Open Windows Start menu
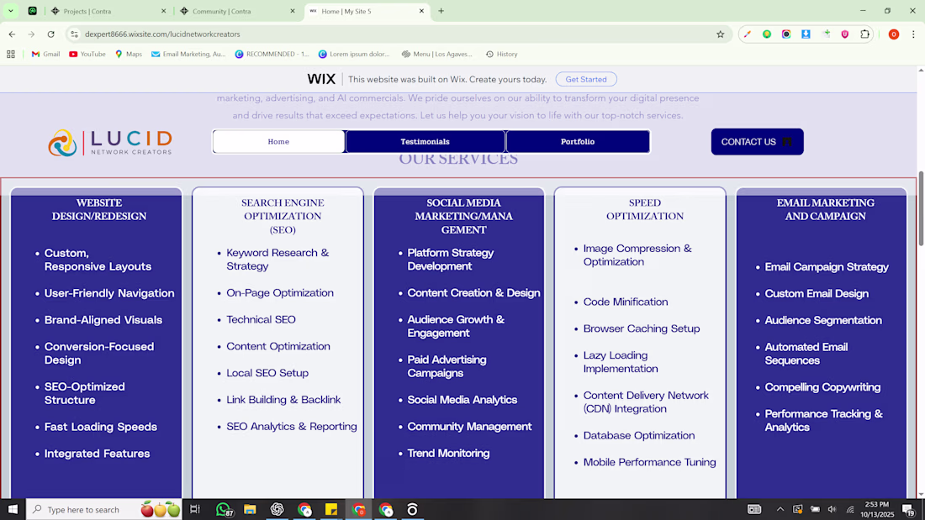 pos(13,509)
